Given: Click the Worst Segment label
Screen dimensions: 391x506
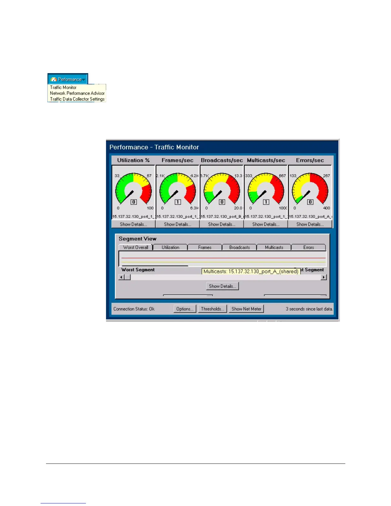Looking at the screenshot, I should point(138,270).
